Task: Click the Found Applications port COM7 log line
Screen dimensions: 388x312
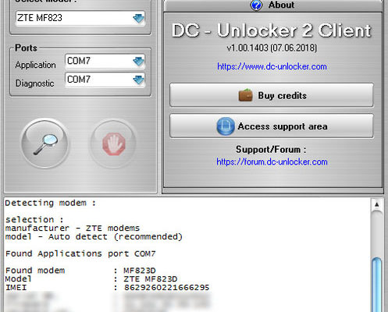Action: tap(80, 253)
